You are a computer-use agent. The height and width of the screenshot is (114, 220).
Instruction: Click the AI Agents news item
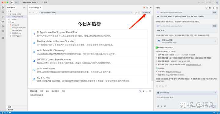coord(90,34)
